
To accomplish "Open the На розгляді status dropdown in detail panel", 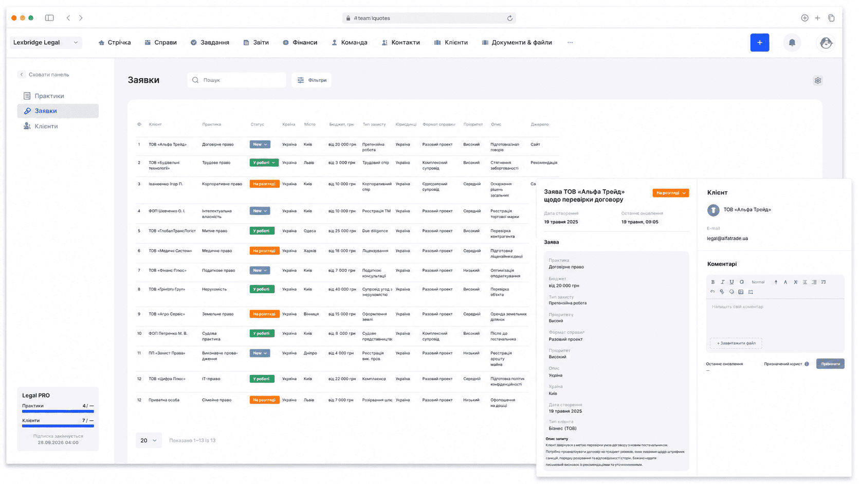I will click(671, 193).
